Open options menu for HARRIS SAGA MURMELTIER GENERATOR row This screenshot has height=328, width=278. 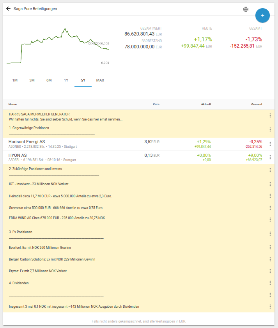(270, 115)
